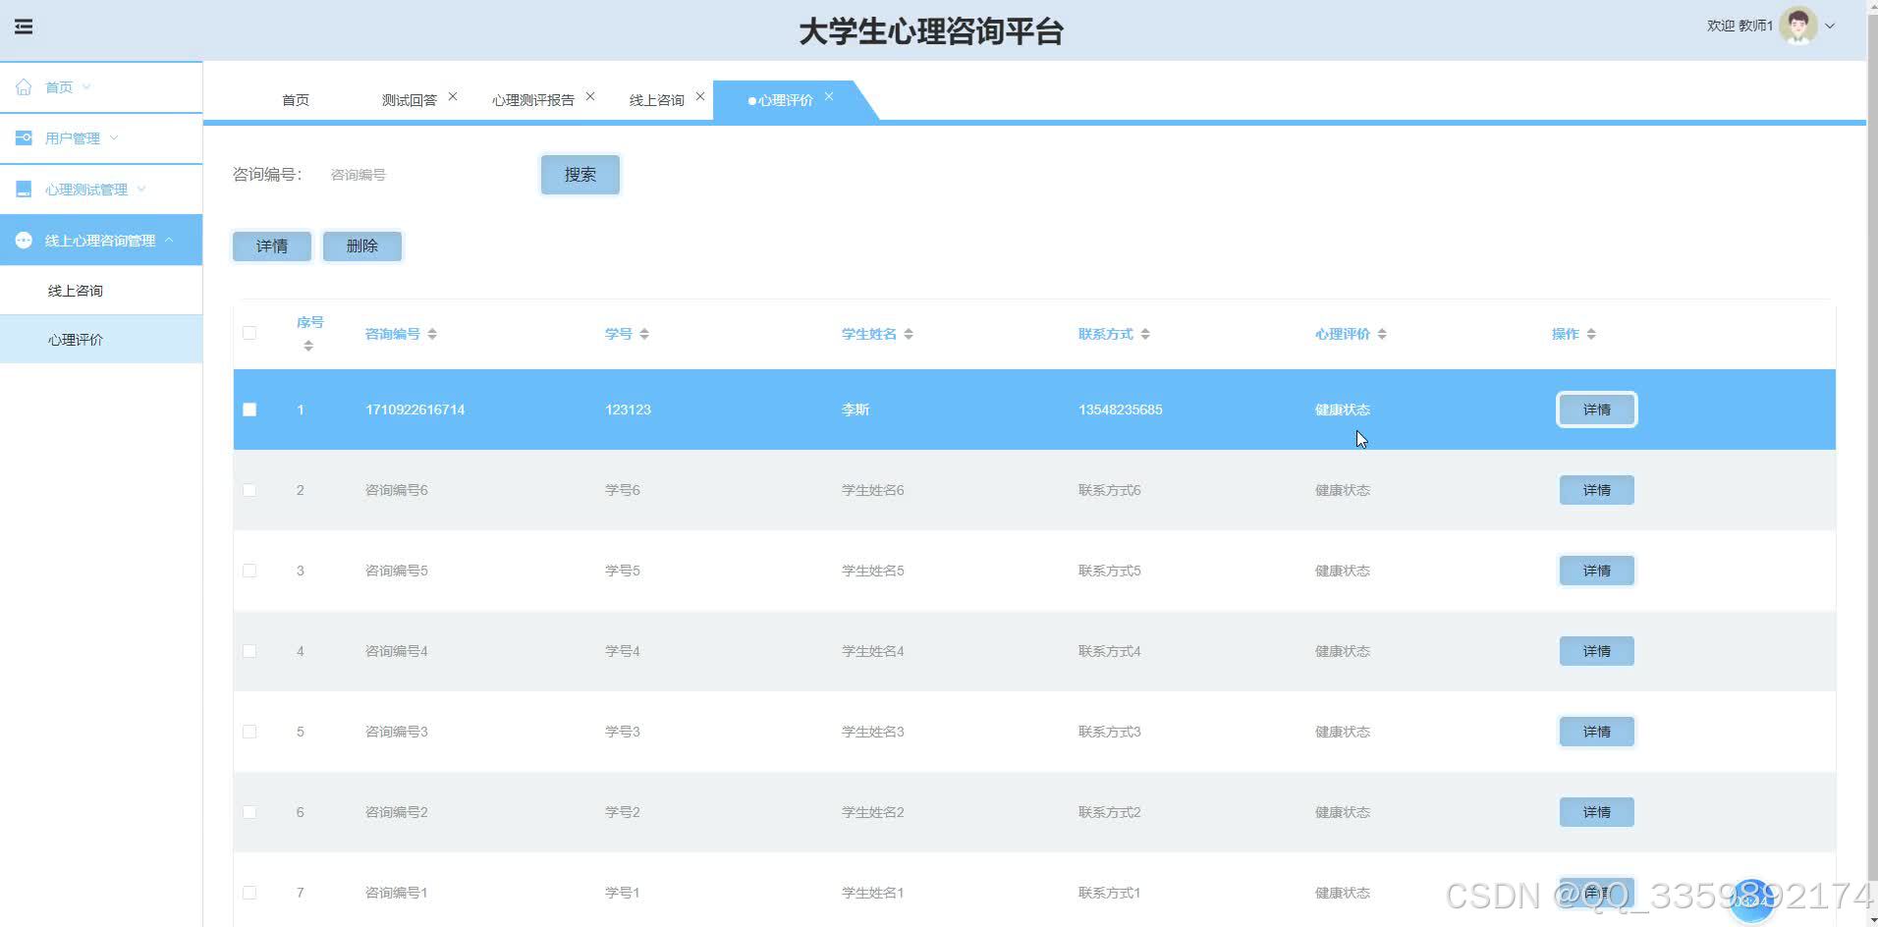Switch to the 首页 tab

click(x=296, y=100)
